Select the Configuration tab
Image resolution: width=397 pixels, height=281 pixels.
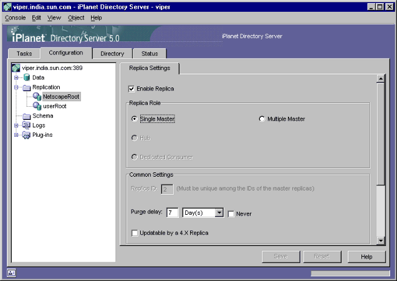point(66,52)
